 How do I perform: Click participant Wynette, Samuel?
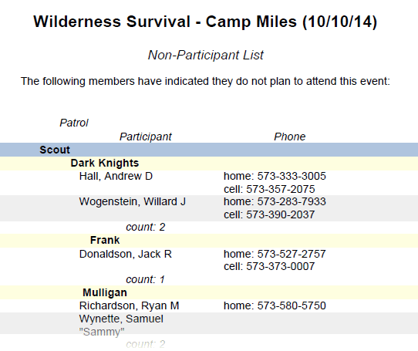coord(121,319)
